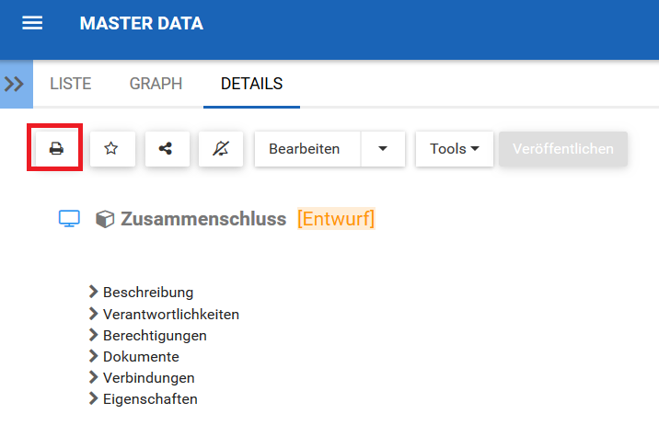
Task: Expand the side panel double-chevron
Action: [x=15, y=84]
